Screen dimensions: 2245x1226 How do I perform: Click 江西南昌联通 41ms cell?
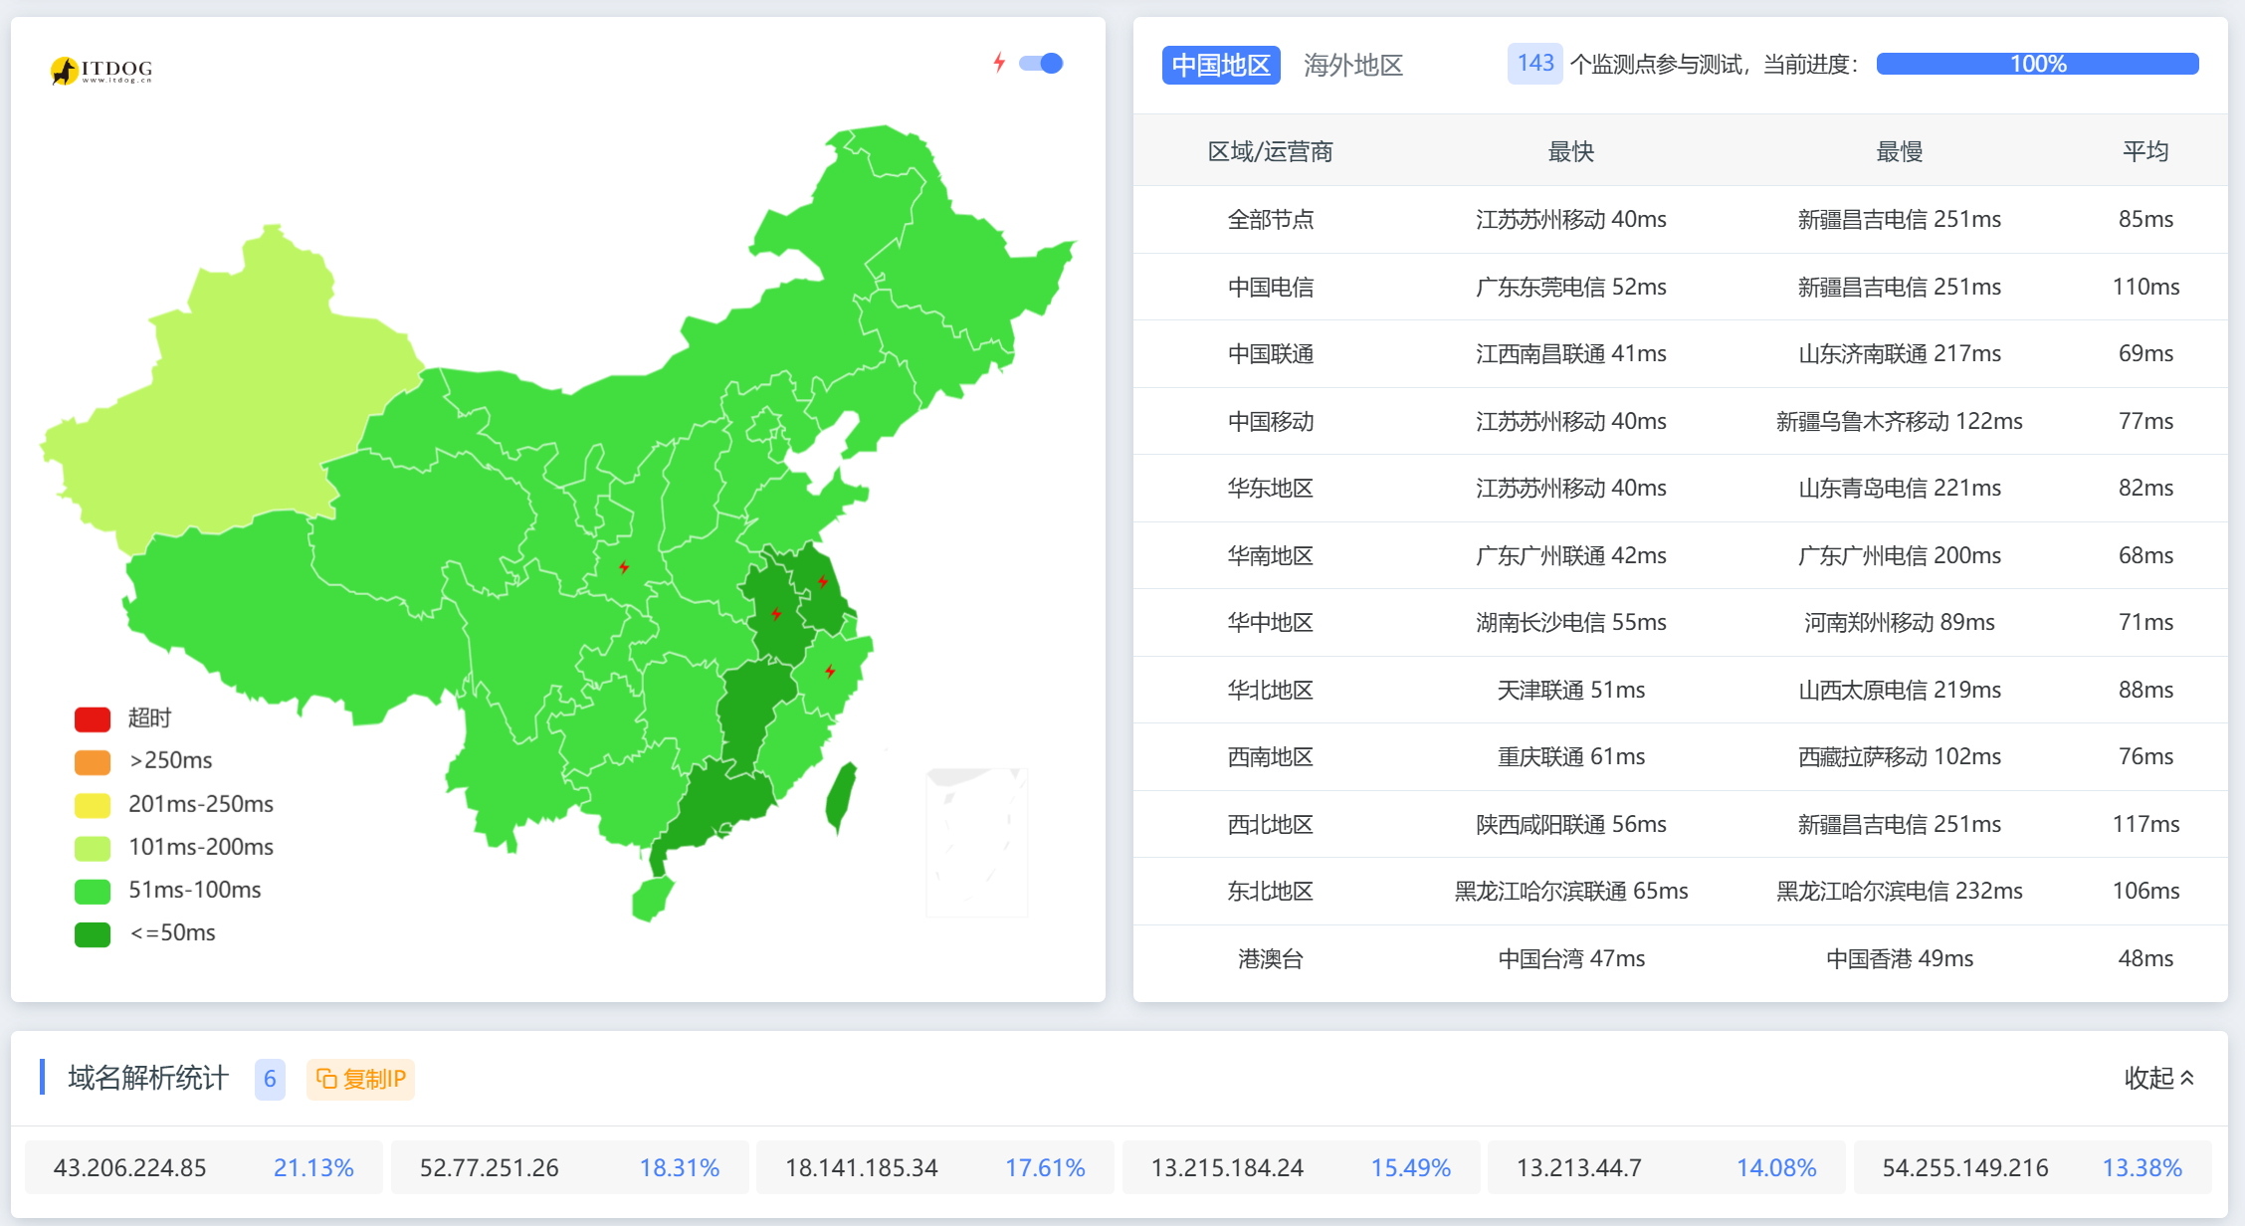click(x=1570, y=353)
